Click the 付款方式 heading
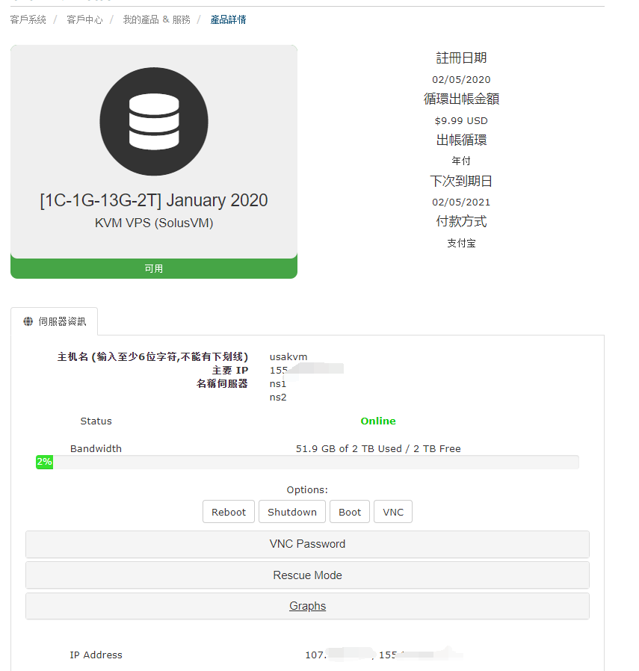This screenshot has width=639, height=671. click(461, 221)
